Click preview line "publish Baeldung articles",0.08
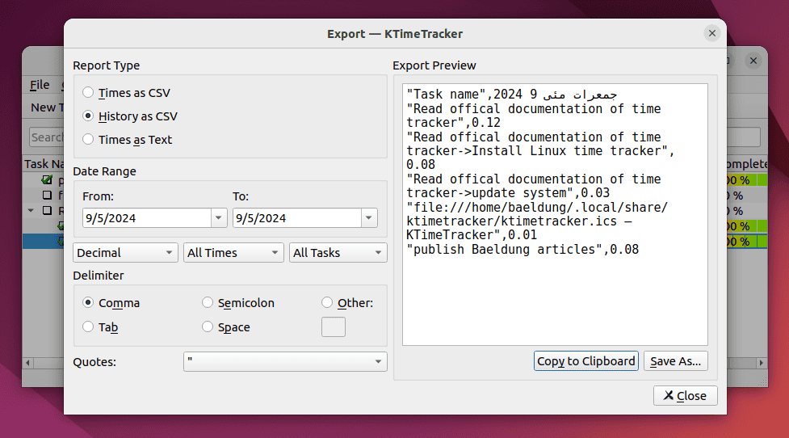This screenshot has height=438, width=789. (523, 249)
